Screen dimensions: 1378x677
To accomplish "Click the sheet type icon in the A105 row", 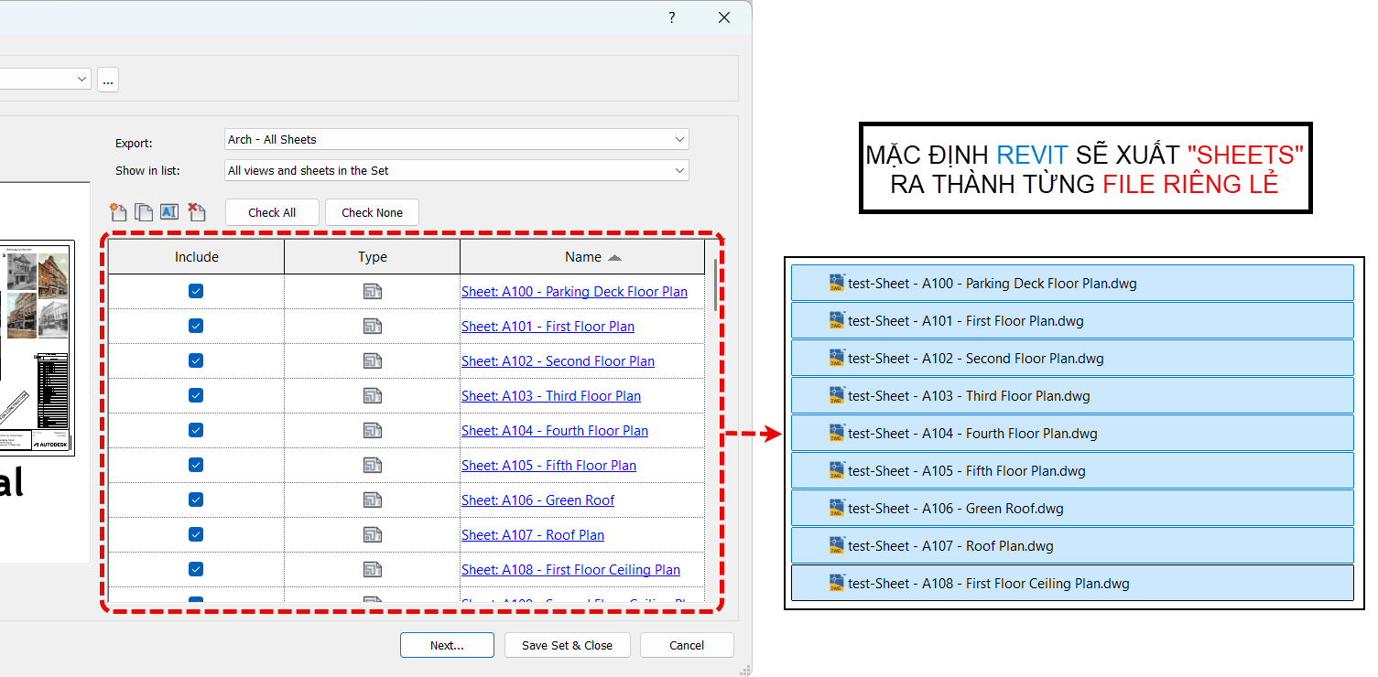I will point(373,466).
